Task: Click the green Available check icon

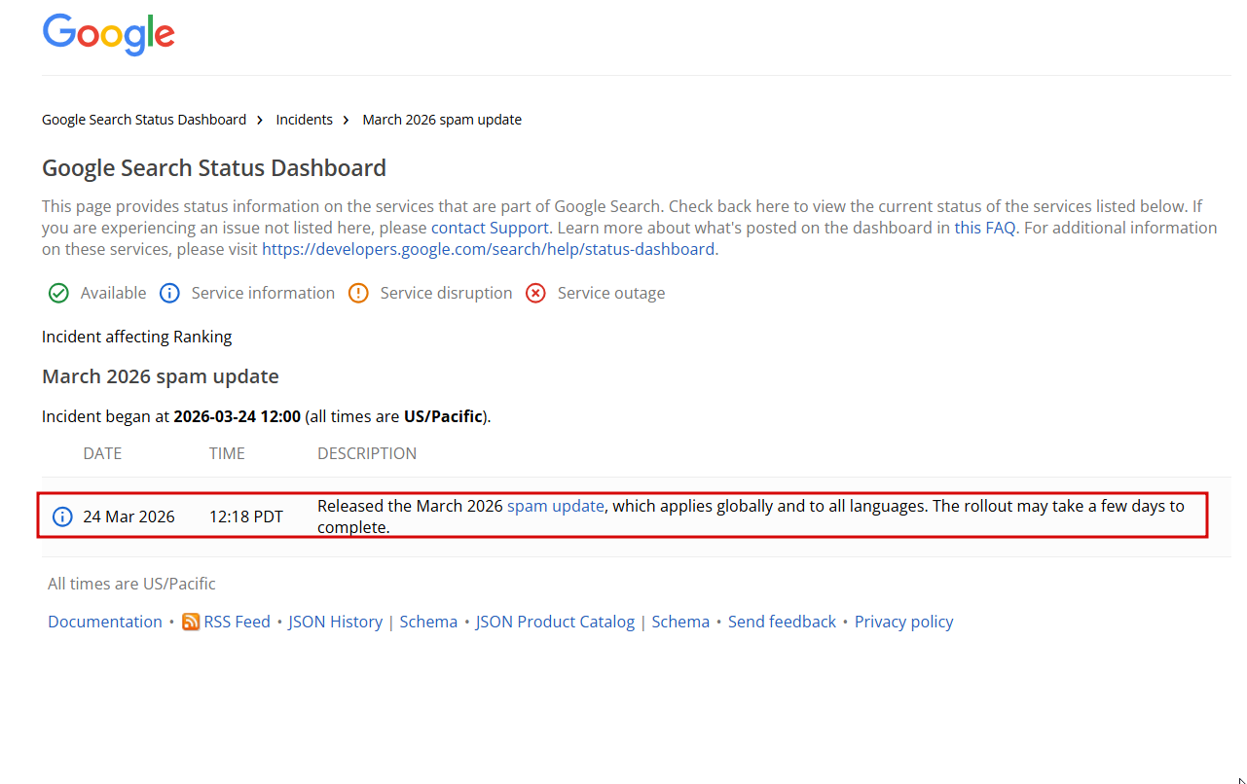Action: [x=58, y=293]
